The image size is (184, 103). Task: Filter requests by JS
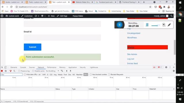pos(47,74)
